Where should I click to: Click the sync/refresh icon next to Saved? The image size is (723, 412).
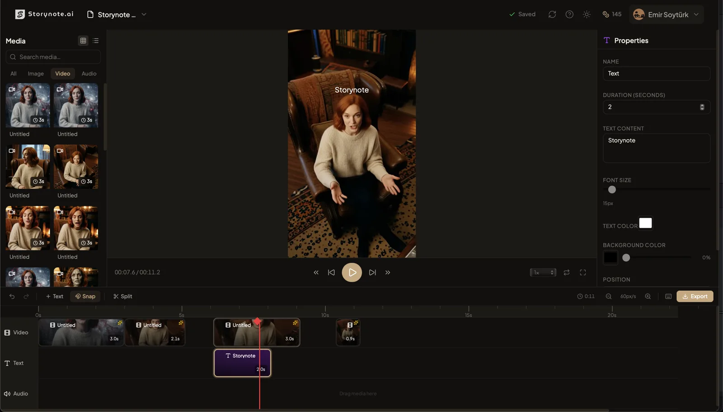point(552,14)
